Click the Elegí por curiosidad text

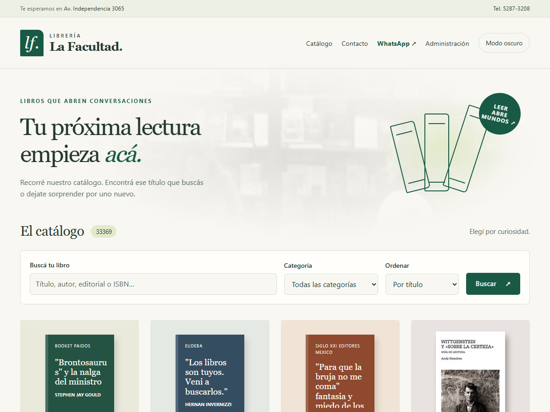click(x=500, y=232)
